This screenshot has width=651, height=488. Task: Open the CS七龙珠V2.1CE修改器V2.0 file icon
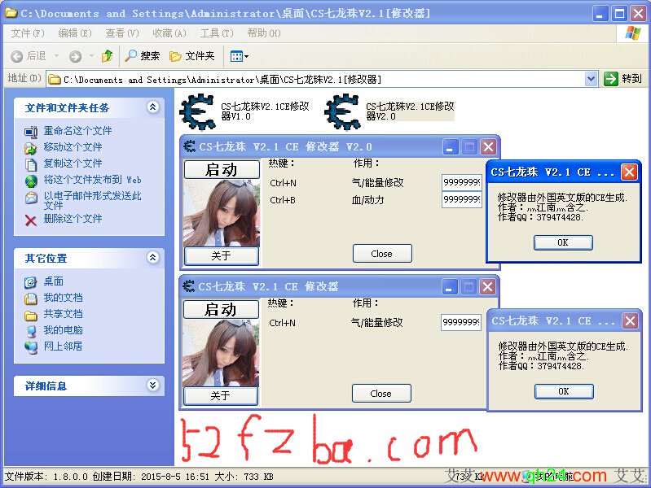(342, 111)
